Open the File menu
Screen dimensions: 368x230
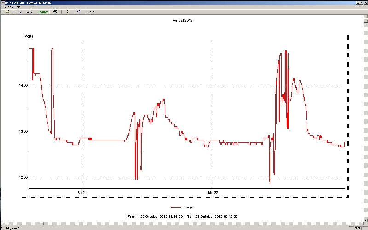point(4,7)
